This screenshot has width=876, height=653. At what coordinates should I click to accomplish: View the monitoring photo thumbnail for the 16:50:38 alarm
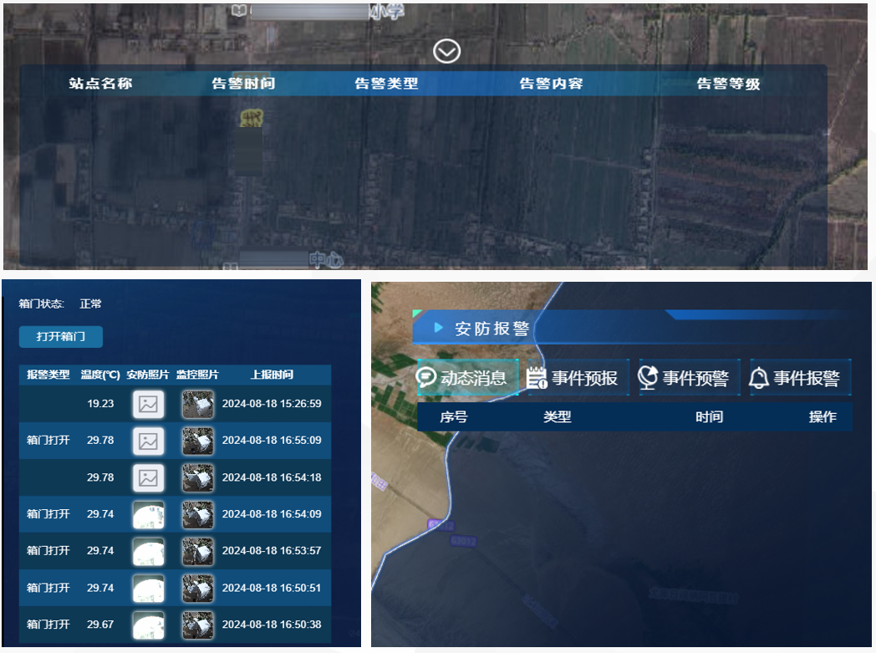click(197, 625)
